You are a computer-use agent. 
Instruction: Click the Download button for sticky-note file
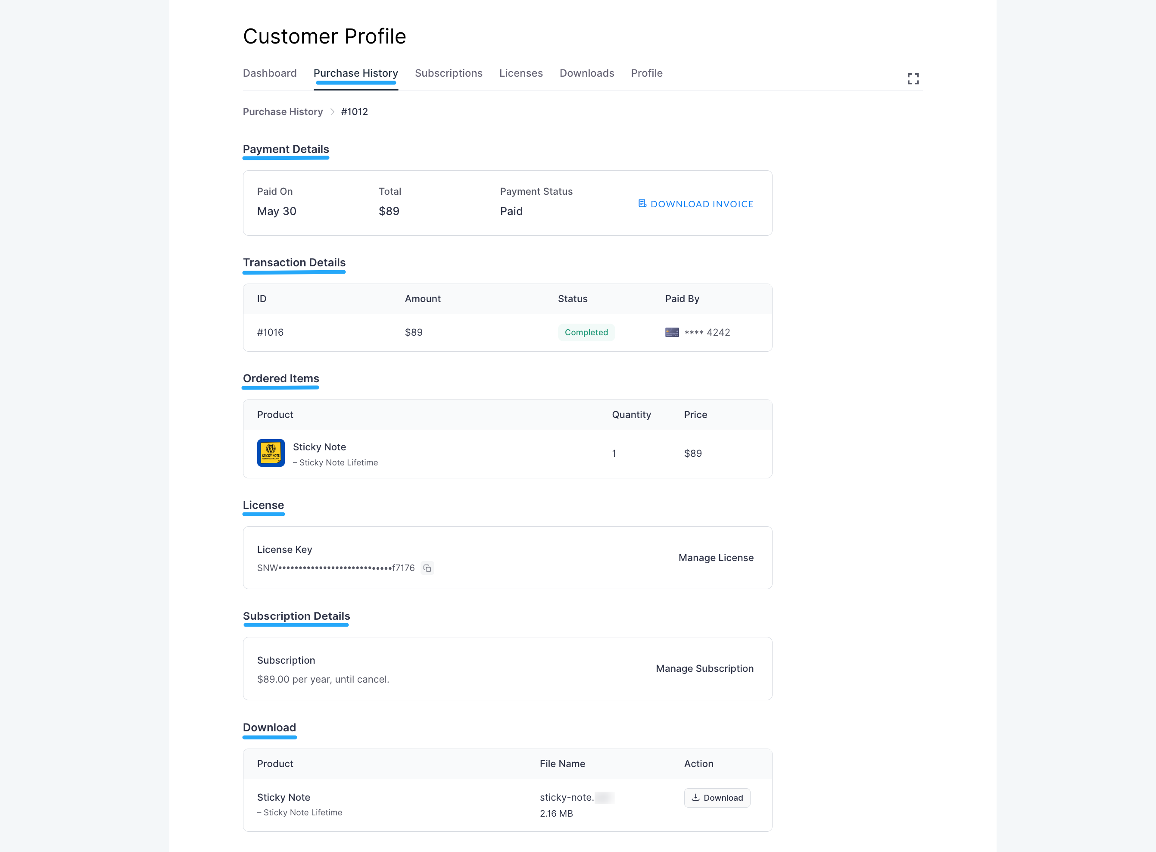[717, 797]
